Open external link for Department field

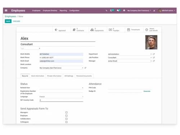154,54
